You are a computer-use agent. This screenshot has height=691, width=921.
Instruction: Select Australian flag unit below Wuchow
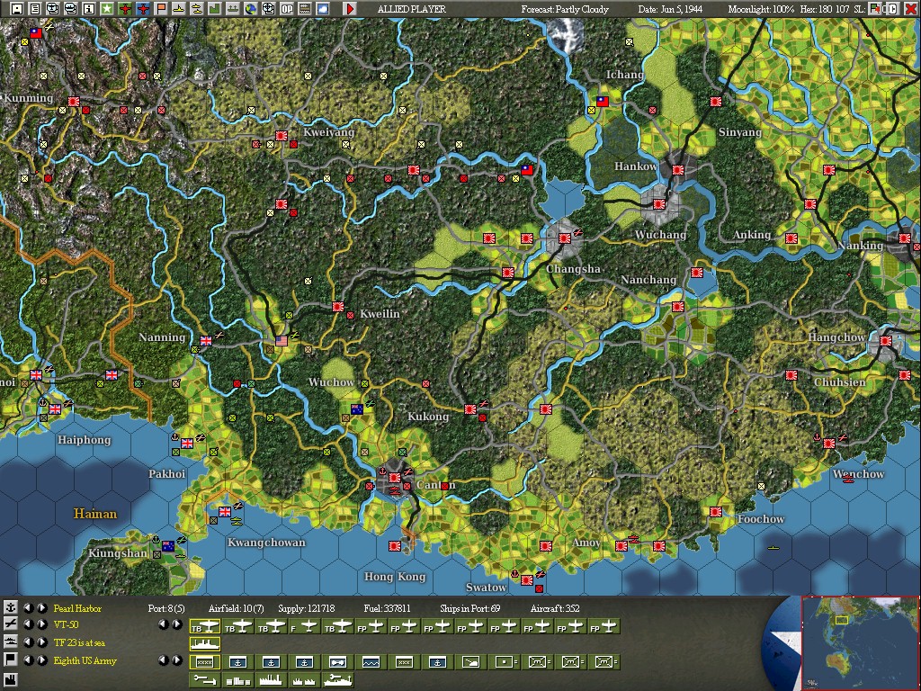click(x=356, y=409)
